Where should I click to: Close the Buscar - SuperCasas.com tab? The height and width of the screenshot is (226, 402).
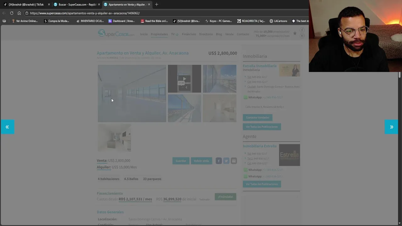[99, 4]
